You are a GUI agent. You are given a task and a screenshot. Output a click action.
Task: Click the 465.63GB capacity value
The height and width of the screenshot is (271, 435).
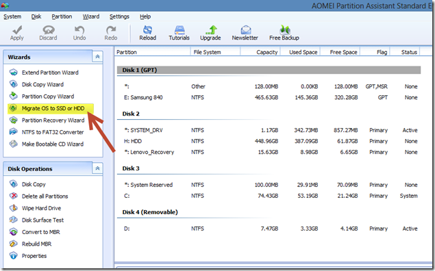(266, 98)
